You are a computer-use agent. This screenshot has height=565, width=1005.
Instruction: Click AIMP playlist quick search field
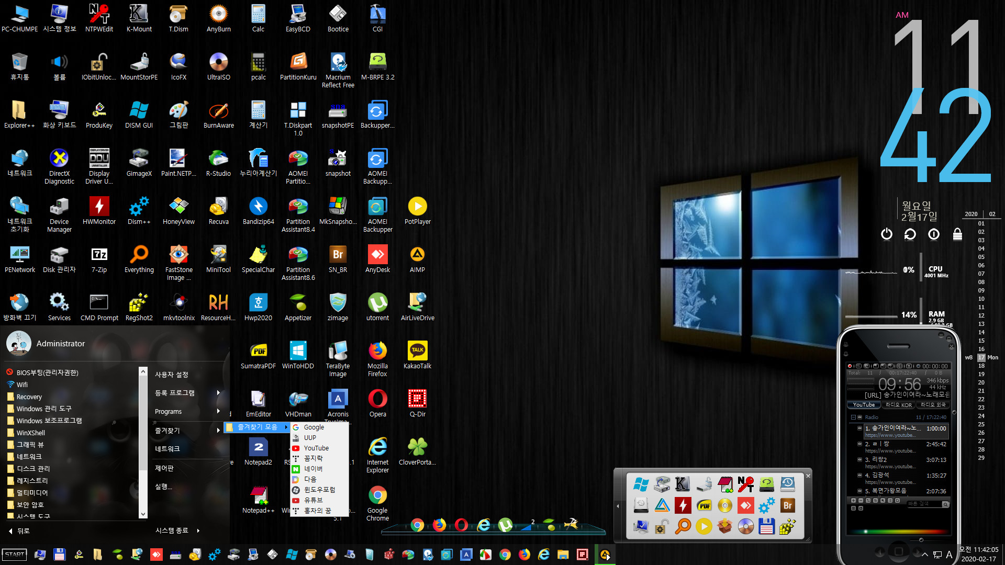pos(924,504)
